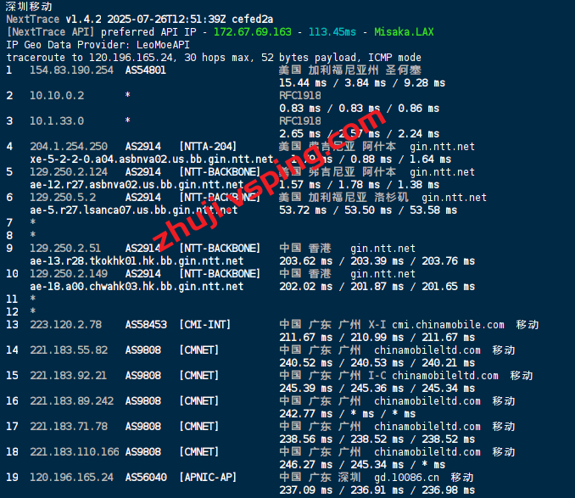Image resolution: width=575 pixels, height=498 pixels.
Task: Click the 113.45ms latency value
Action: coord(332,32)
